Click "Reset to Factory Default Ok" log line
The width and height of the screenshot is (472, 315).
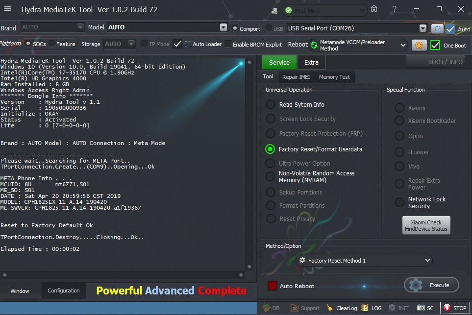point(47,225)
